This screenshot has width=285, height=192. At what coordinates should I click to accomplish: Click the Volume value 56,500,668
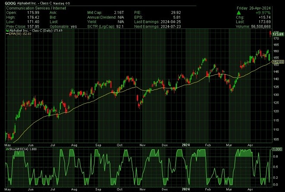pyautogui.click(x=261, y=26)
